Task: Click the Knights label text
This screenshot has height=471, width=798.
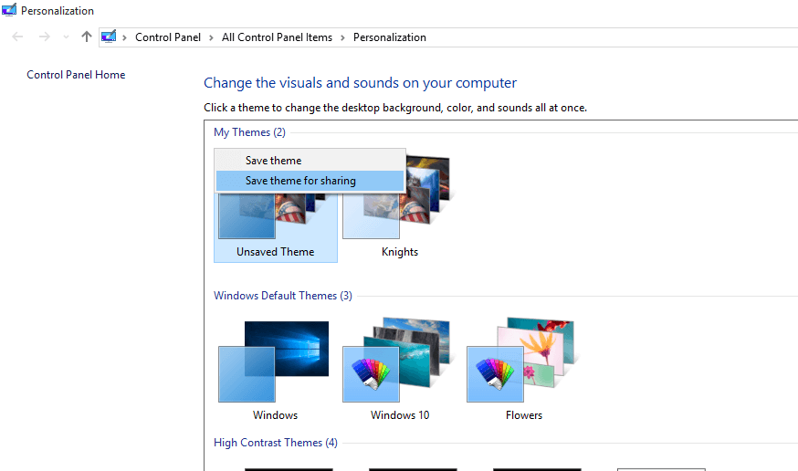Action: pyautogui.click(x=400, y=252)
